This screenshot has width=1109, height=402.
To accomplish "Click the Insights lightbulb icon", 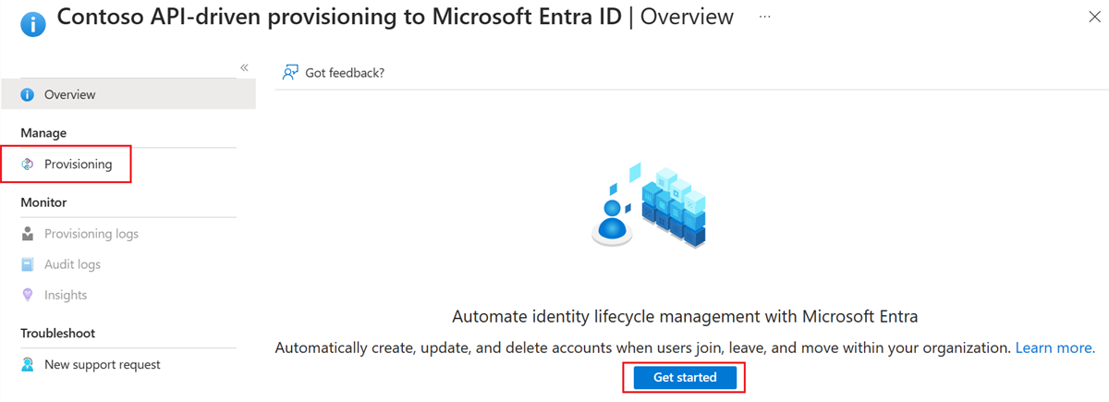I will point(28,295).
